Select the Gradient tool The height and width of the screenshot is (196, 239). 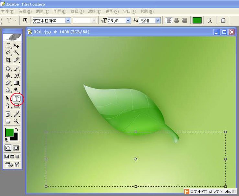[17, 83]
